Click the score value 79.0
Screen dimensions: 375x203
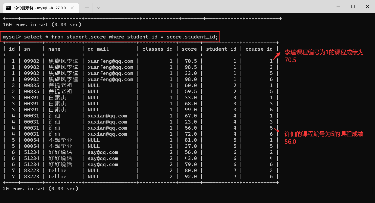click(191, 164)
